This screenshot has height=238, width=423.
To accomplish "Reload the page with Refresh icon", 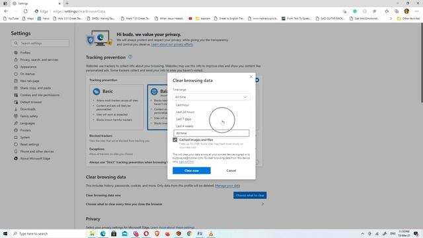I will click(25, 11).
